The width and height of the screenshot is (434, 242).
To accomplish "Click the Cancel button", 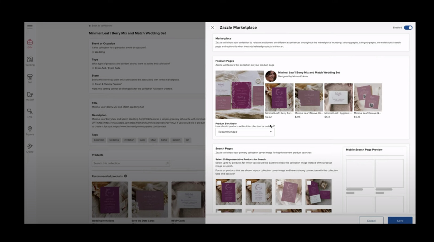I will click(371, 220).
